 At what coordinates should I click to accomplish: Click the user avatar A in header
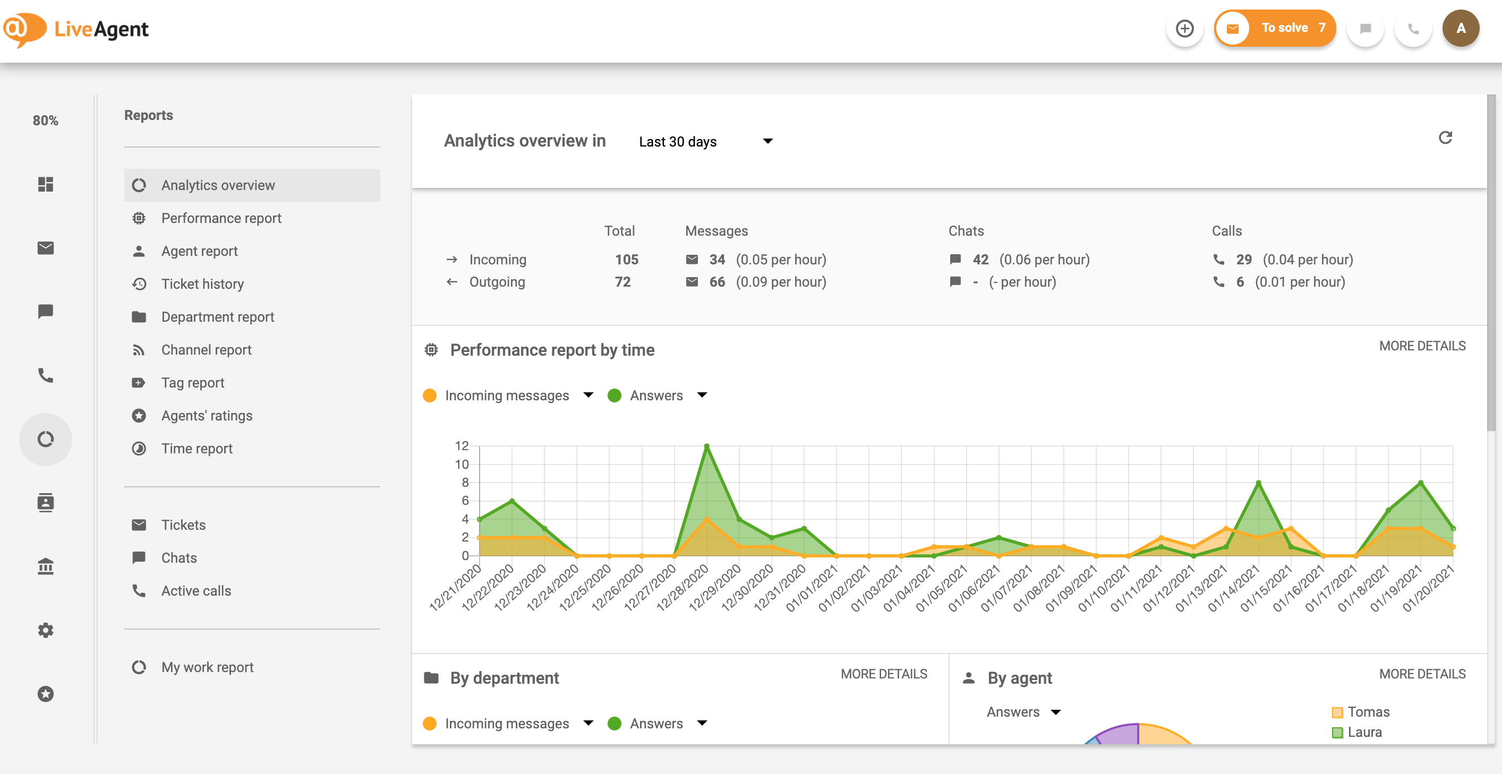tap(1461, 29)
